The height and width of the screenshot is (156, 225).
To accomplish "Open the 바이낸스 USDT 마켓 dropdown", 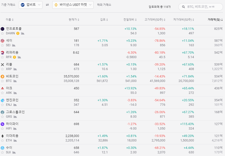I will pyautogui.click(x=73, y=5).
